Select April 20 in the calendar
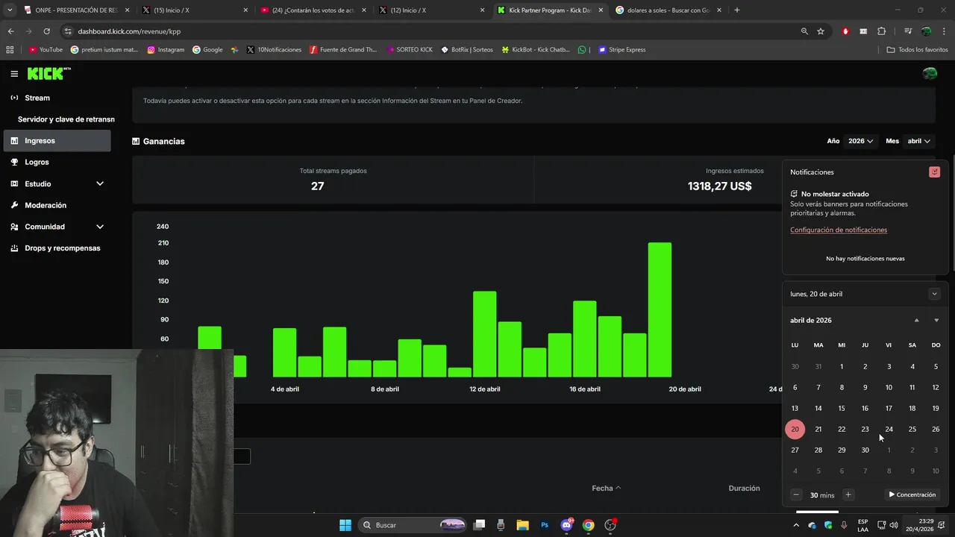Viewport: 955px width, 537px height. tap(795, 429)
